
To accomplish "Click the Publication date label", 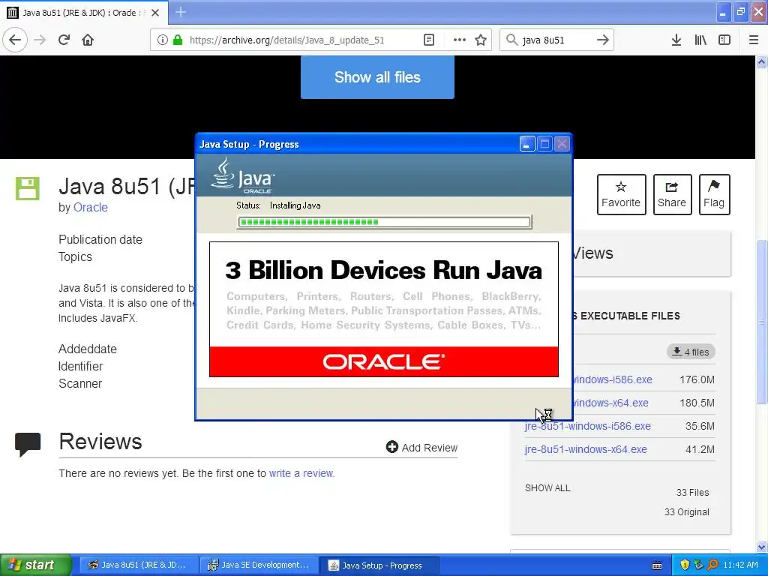I will 100,239.
